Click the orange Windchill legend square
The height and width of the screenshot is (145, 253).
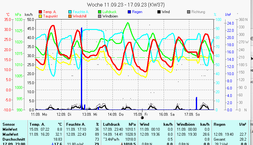pyautogui.click(x=70, y=16)
